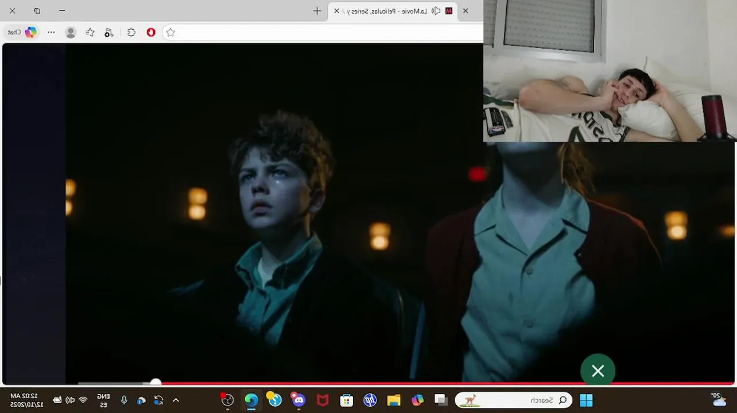Open Edge Settings and more ellipsis menu
The height and width of the screenshot is (413, 737).
[51, 32]
